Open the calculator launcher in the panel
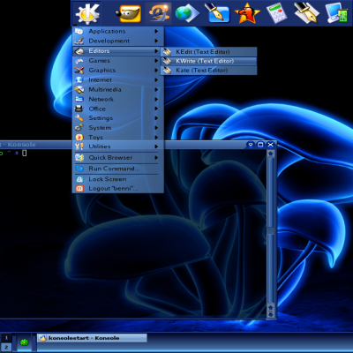This screenshot has height=353, width=353. [276, 13]
